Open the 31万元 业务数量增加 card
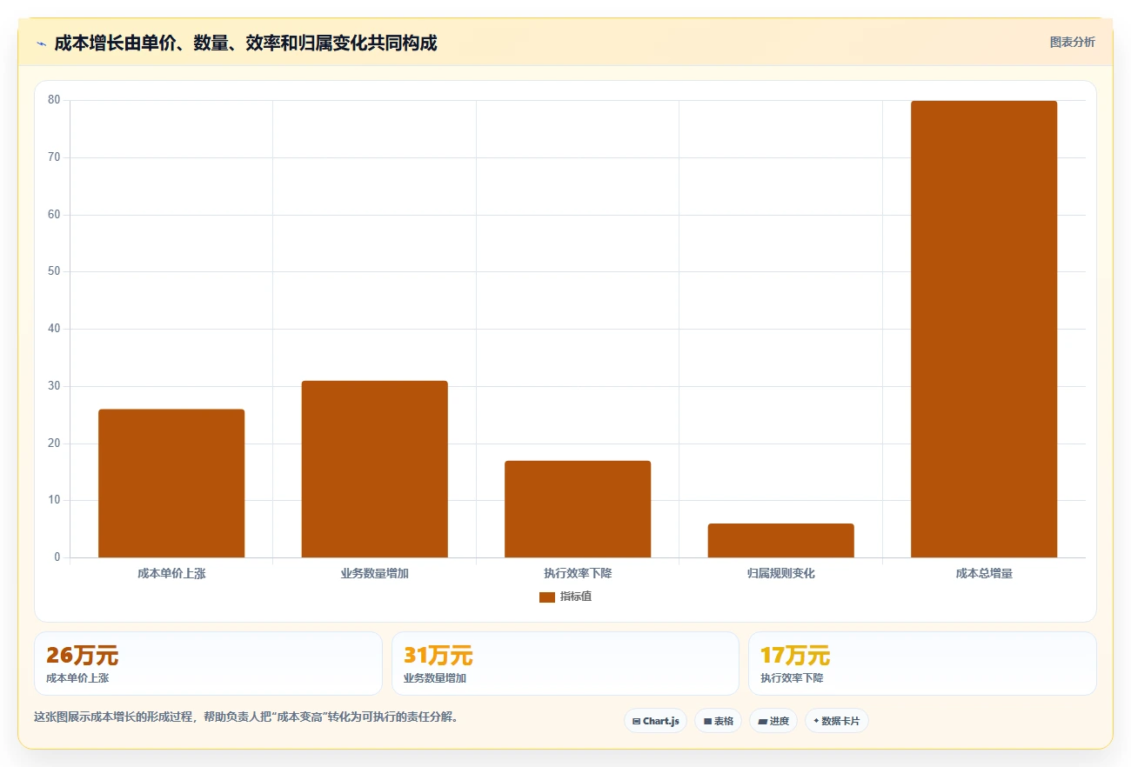Image resolution: width=1131 pixels, height=767 pixels. [x=565, y=664]
